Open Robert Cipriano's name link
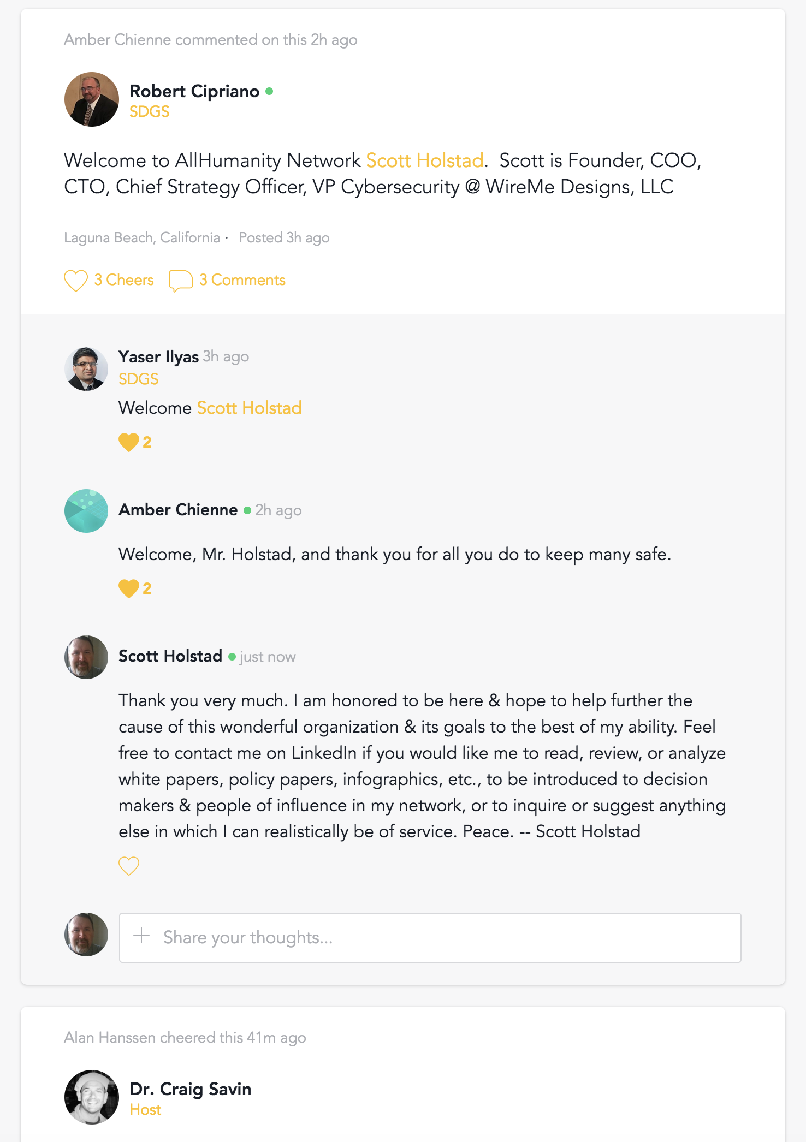The width and height of the screenshot is (806, 1142). 194,91
